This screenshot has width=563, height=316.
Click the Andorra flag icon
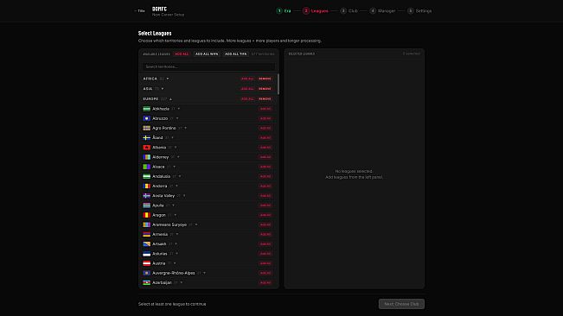pyautogui.click(x=146, y=186)
